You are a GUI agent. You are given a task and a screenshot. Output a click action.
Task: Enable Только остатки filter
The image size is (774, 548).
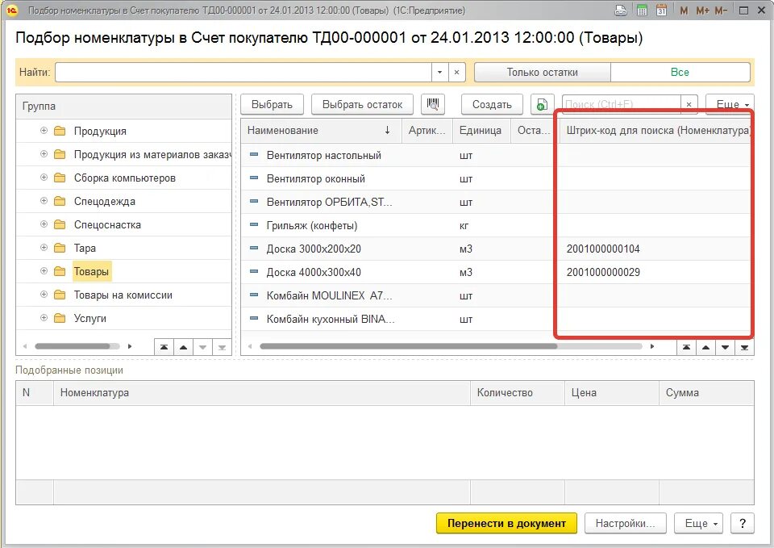click(x=542, y=72)
